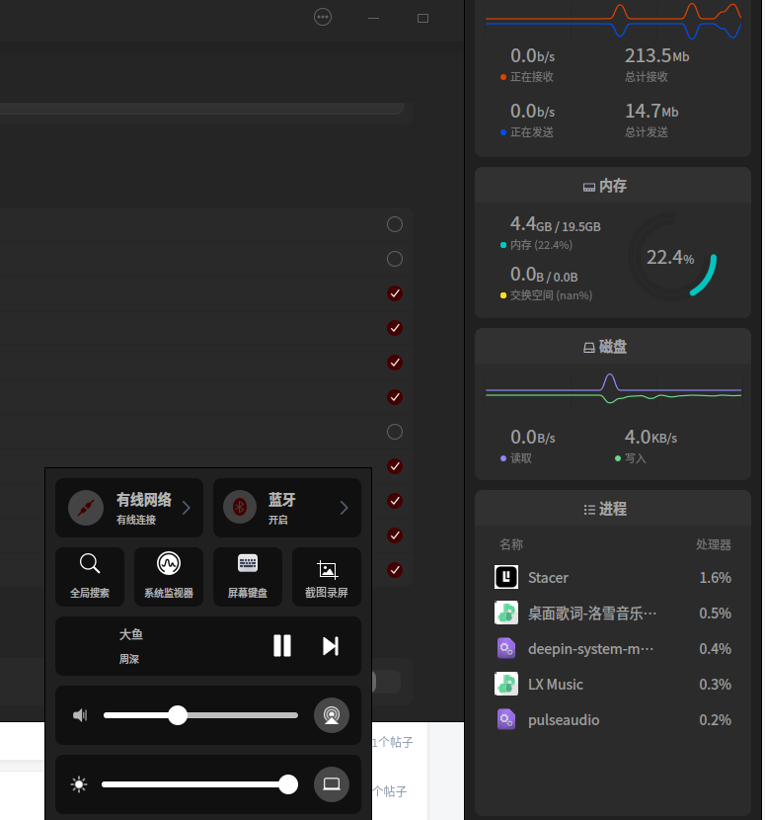Open the display device button
This screenshot has width=765, height=820.
(x=332, y=784)
